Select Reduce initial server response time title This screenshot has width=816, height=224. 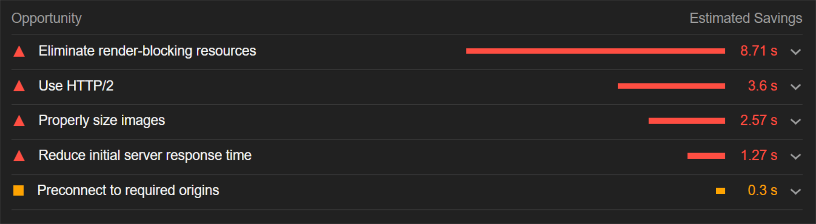145,155
